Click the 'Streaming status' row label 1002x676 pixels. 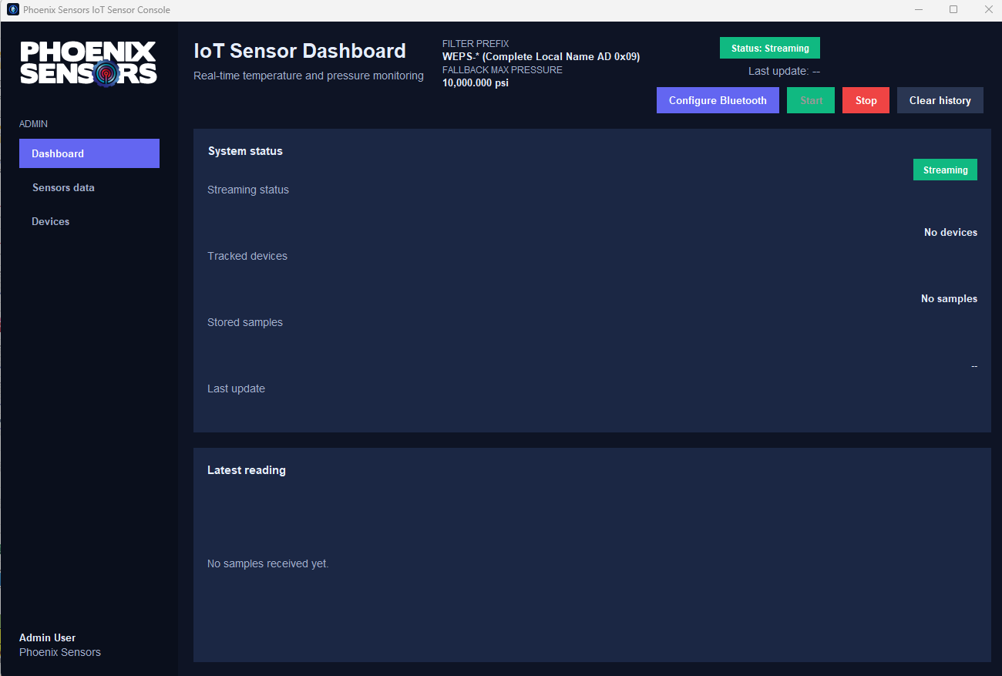click(x=248, y=190)
